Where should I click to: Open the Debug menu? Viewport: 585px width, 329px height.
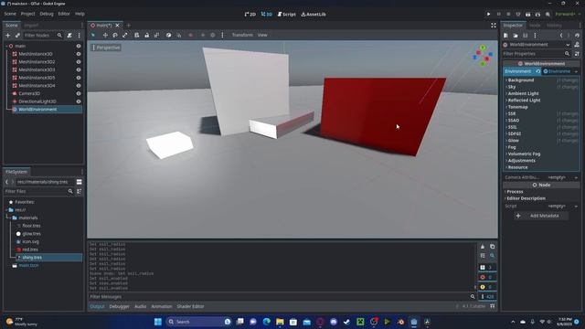point(47,14)
